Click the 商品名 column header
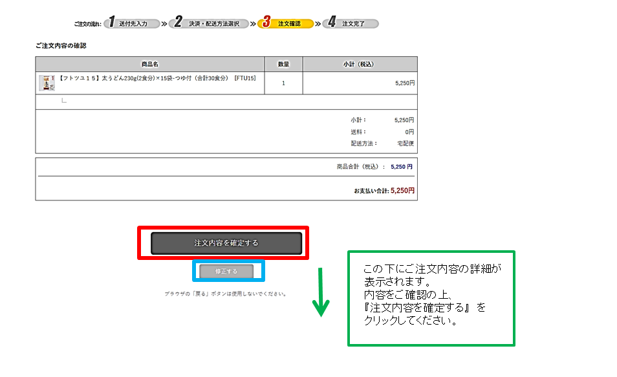The width and height of the screenshot is (617, 377). point(150,64)
